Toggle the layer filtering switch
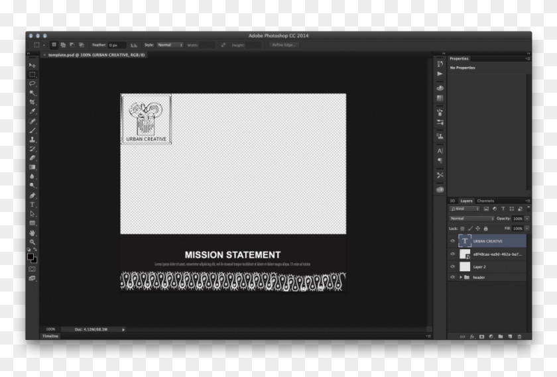The height and width of the screenshot is (377, 557). tap(528, 209)
